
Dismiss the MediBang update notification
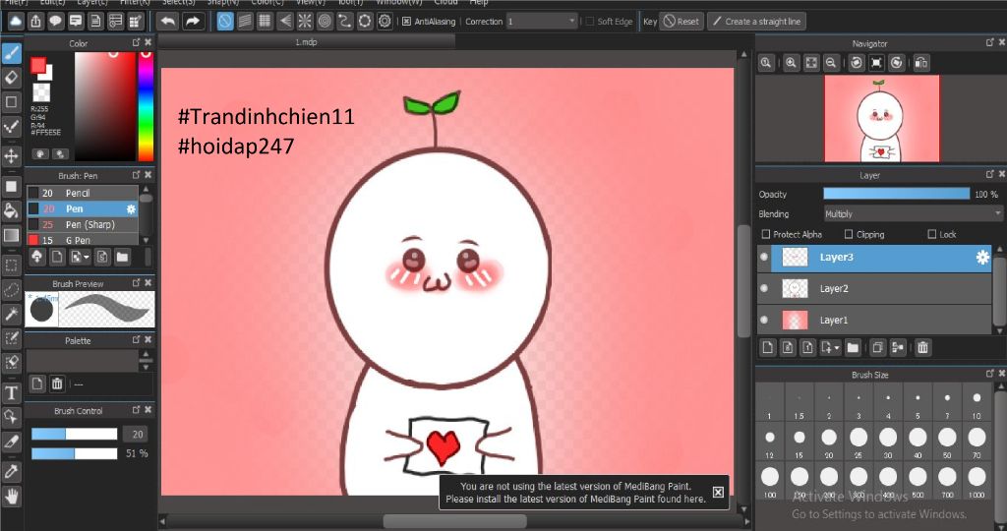(x=718, y=493)
